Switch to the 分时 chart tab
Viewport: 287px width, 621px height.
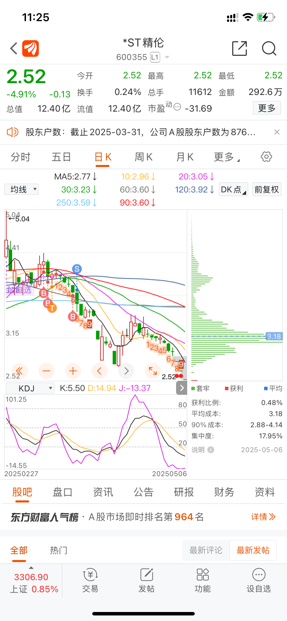point(20,157)
